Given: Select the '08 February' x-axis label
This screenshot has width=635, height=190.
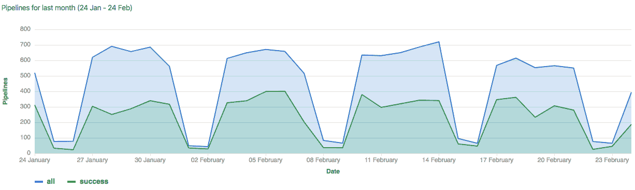Looking at the screenshot, I should click(x=323, y=160).
